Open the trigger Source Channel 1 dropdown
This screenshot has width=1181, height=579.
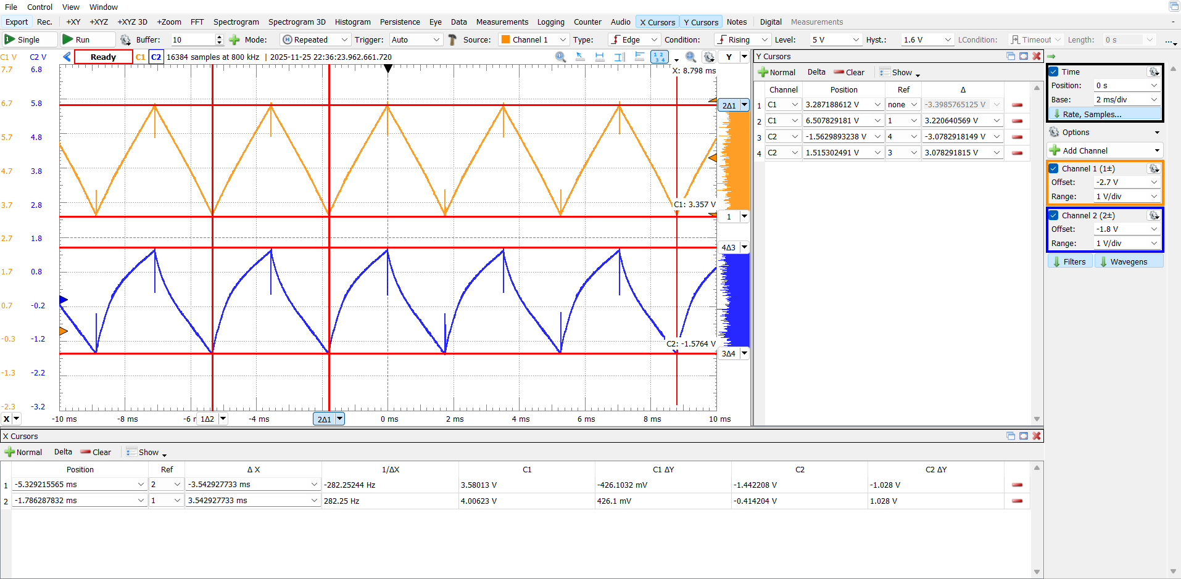(x=533, y=39)
